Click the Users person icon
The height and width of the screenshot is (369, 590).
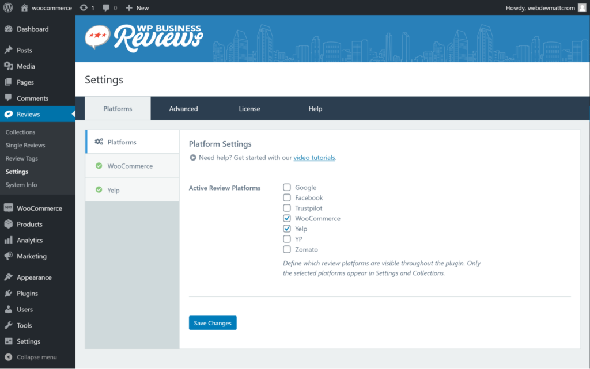(9, 309)
